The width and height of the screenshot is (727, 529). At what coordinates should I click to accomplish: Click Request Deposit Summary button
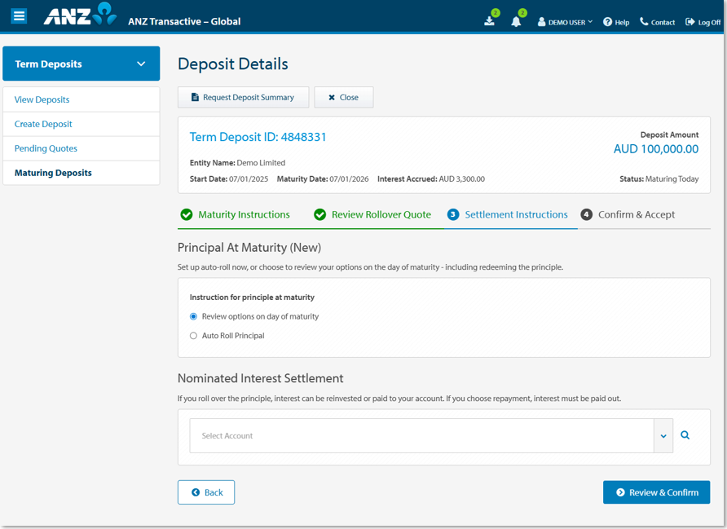pos(243,97)
